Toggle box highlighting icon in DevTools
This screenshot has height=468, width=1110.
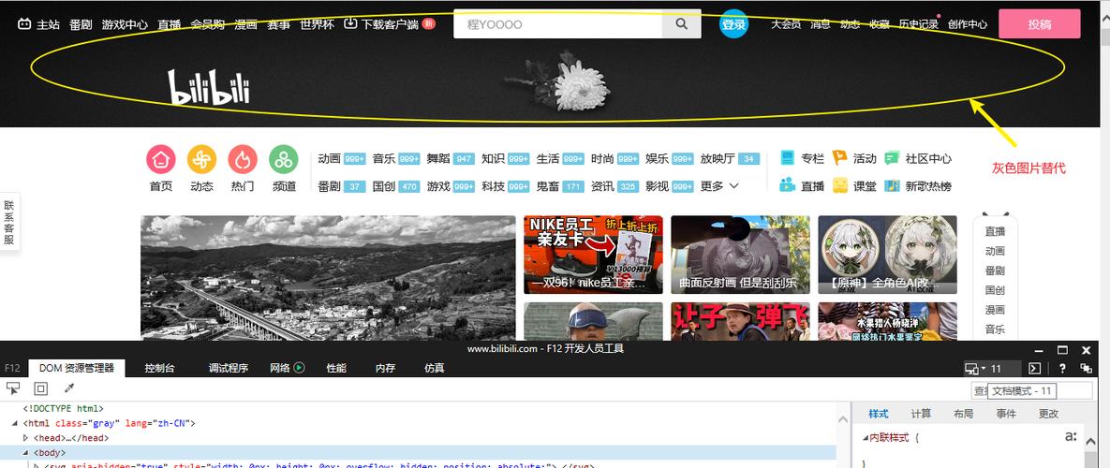click(40, 388)
